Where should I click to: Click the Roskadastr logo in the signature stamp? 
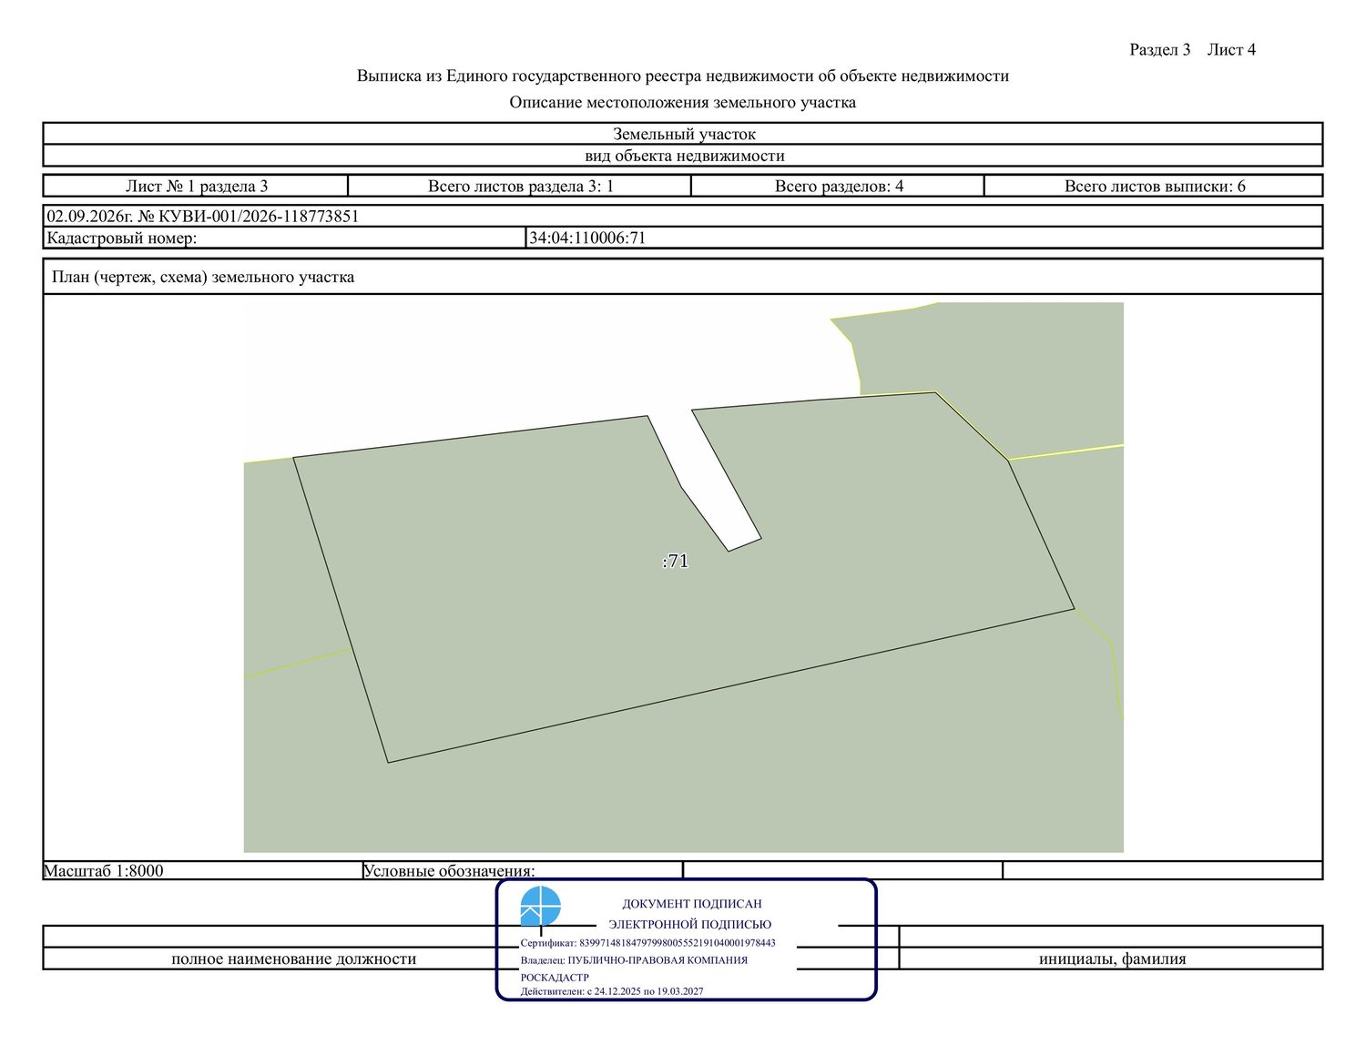(x=540, y=906)
